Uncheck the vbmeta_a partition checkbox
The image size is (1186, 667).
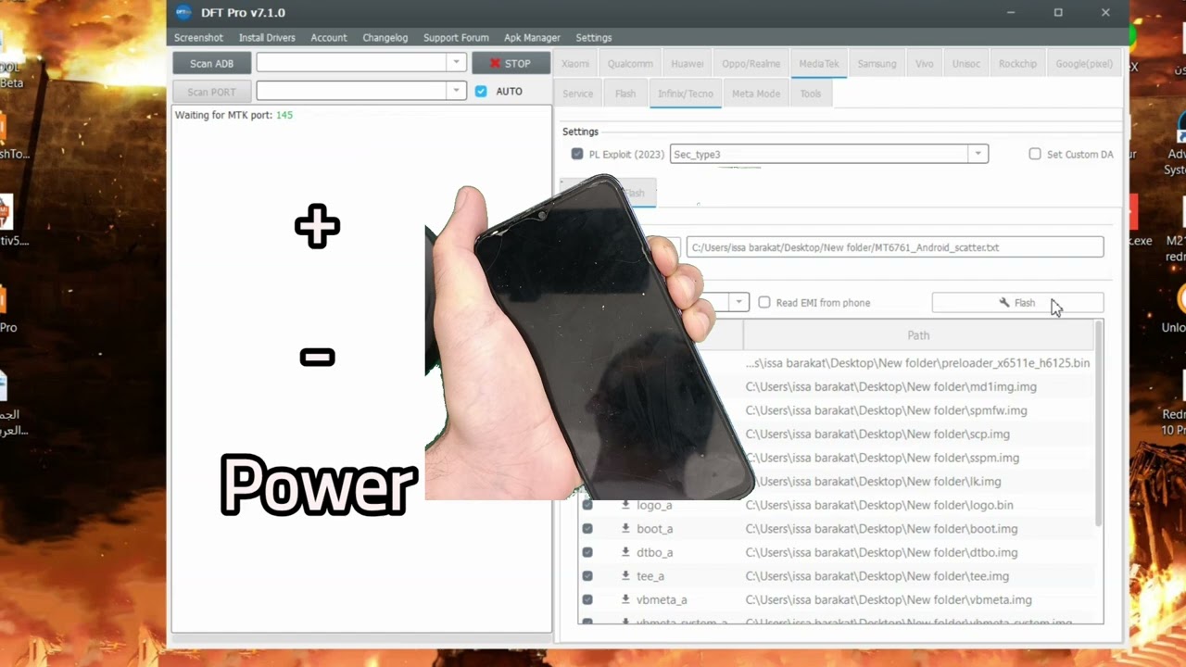[587, 599]
